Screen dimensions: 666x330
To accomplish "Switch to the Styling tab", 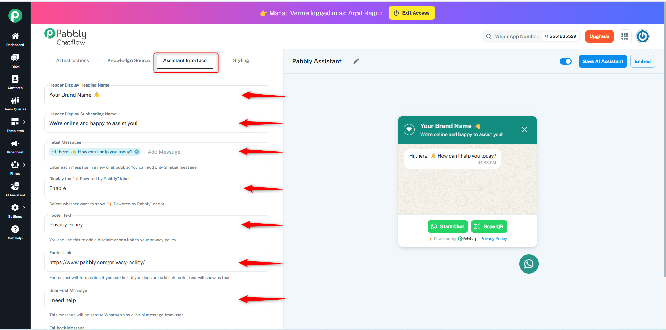I will pyautogui.click(x=241, y=60).
